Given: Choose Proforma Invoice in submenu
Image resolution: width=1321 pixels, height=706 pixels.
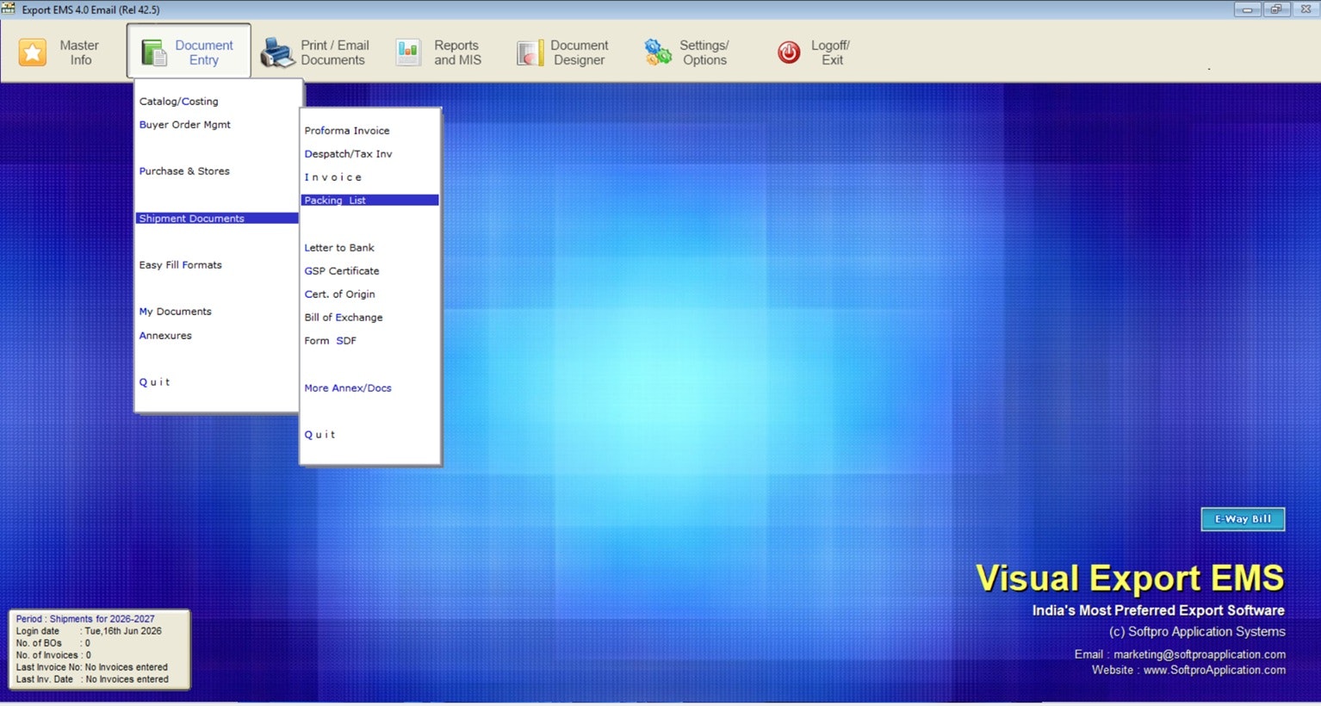Looking at the screenshot, I should pos(347,131).
